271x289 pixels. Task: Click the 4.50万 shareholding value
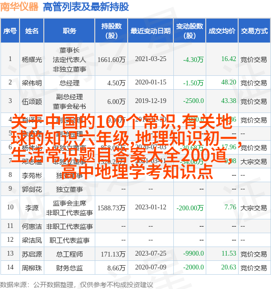[x=116, y=83]
